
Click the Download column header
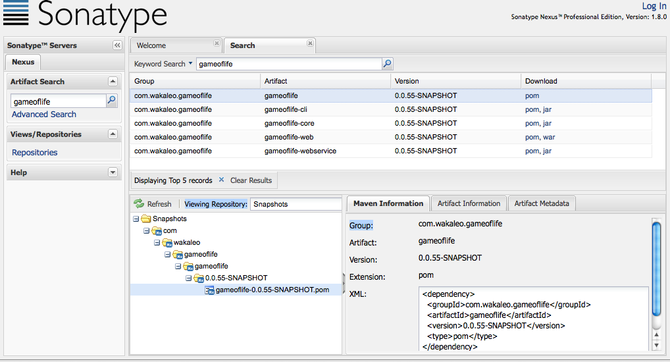[586, 81]
